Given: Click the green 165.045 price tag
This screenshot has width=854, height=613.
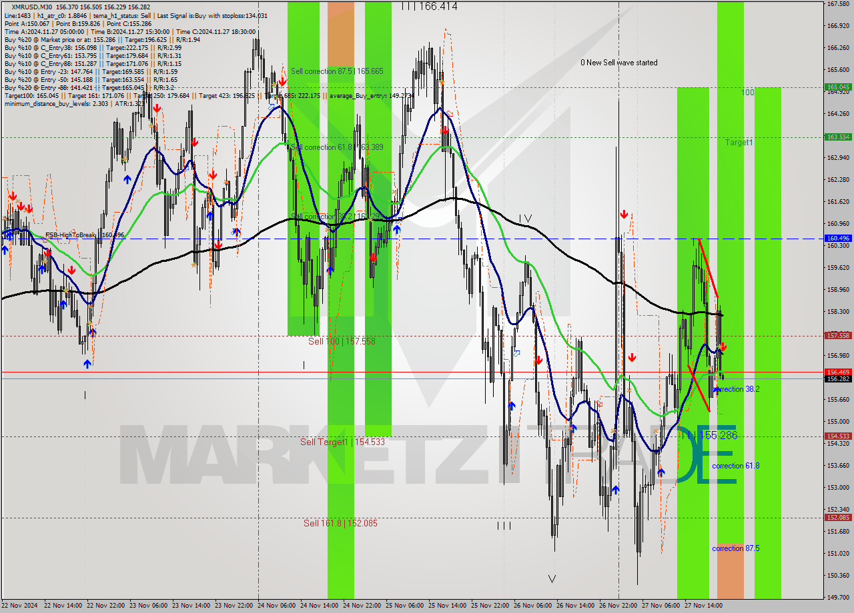Looking at the screenshot, I should click(x=839, y=87).
